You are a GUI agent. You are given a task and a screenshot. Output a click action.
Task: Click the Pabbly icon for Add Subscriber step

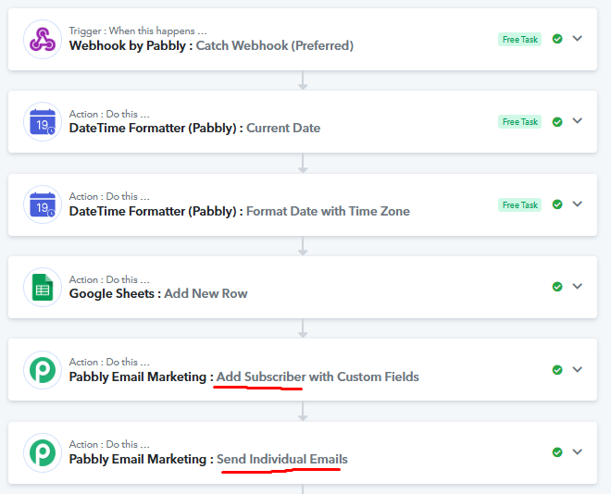42,370
